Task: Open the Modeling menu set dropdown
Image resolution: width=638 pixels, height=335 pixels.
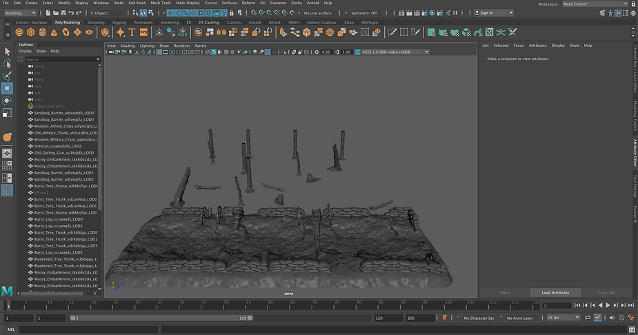Action: pyautogui.click(x=20, y=13)
